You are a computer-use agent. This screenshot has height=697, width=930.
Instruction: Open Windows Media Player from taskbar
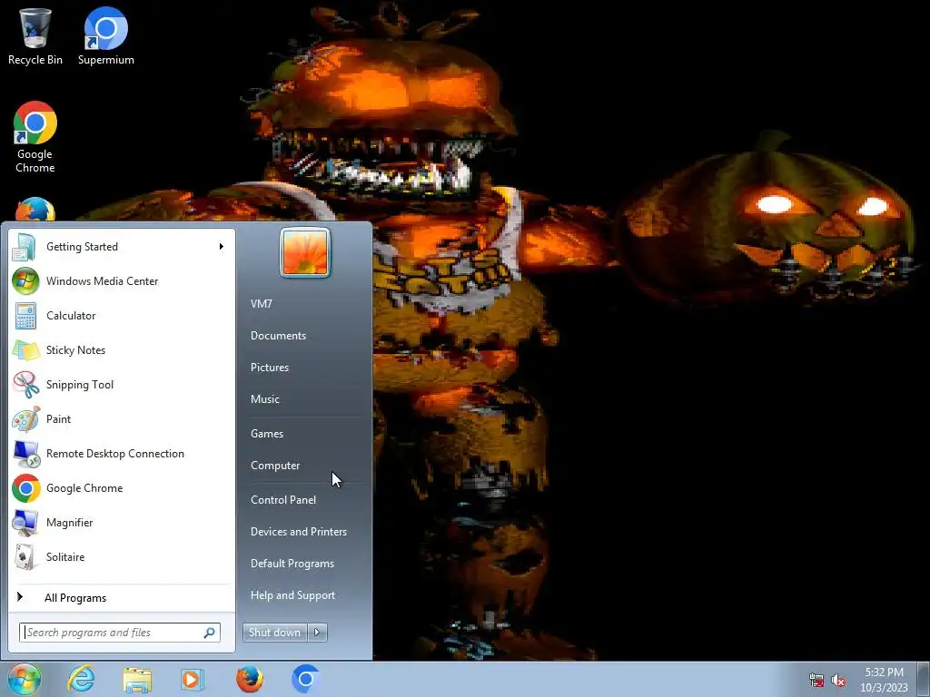click(193, 679)
